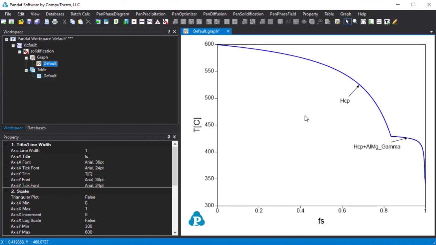Select Default table in workspace tree
This screenshot has height=245, width=436.
pos(50,76)
